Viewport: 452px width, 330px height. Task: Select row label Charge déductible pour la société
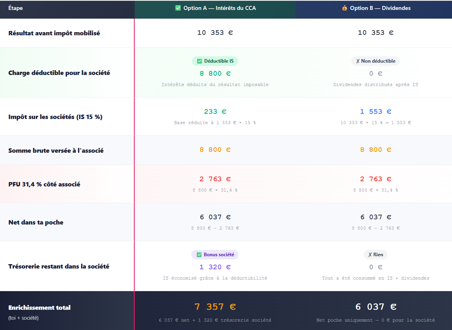59,73
